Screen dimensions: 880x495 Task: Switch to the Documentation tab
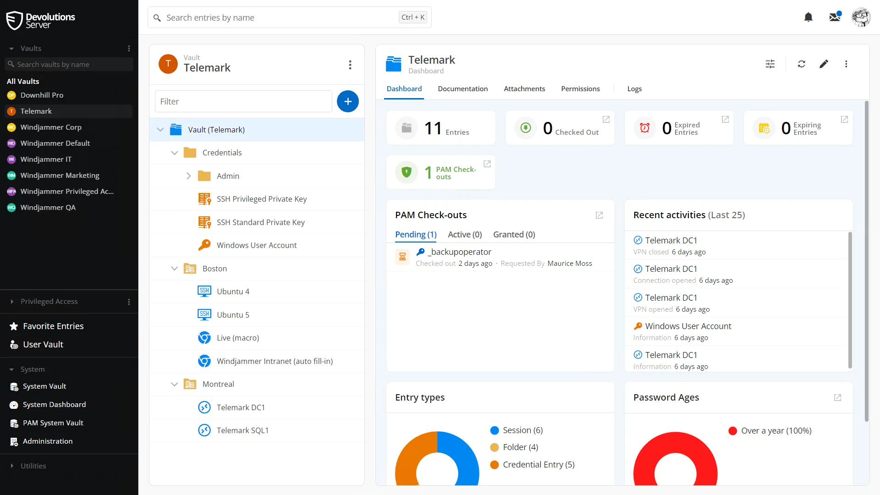click(463, 89)
